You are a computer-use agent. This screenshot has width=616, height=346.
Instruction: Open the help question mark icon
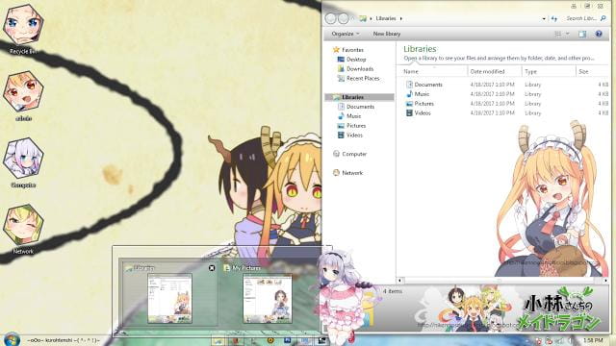pyautogui.click(x=599, y=34)
